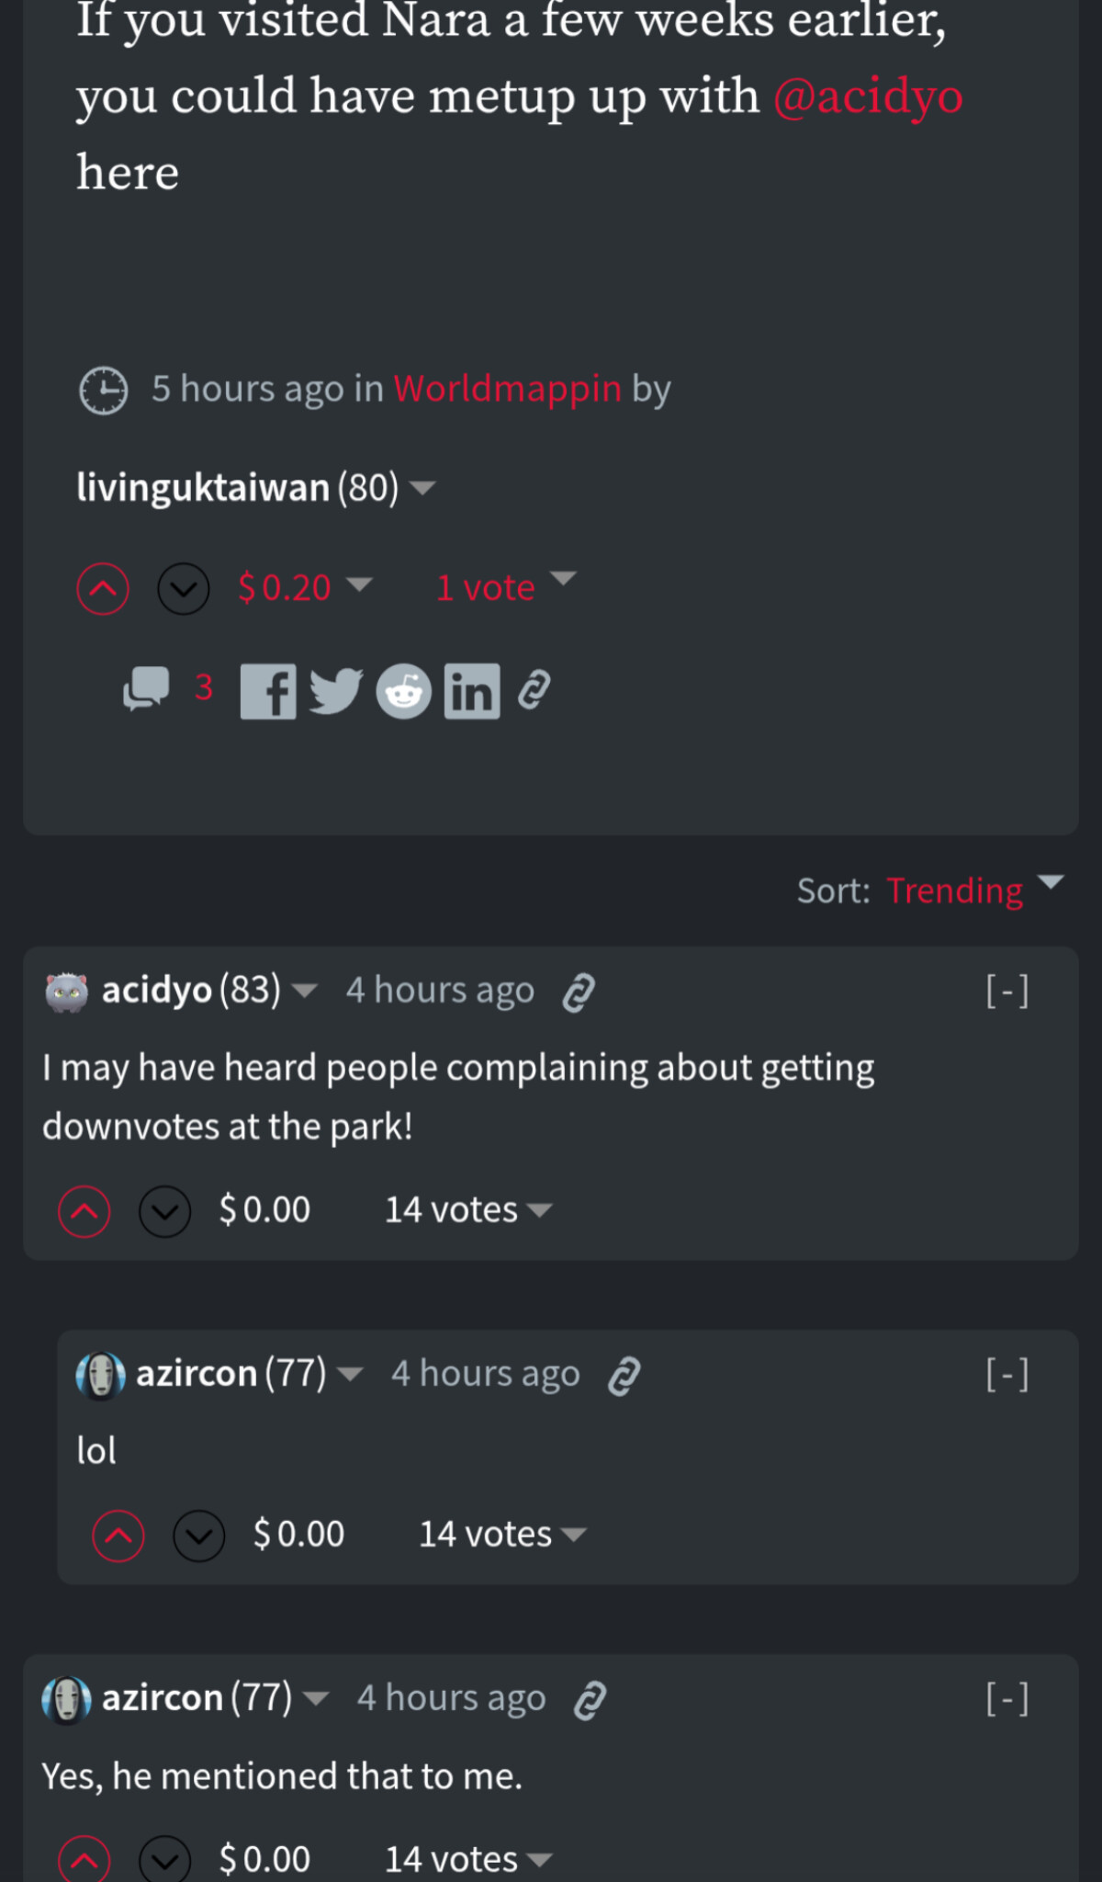The image size is (1102, 1882).
Task: Open acidyo's avatar next to the comment
Action: coord(67,992)
